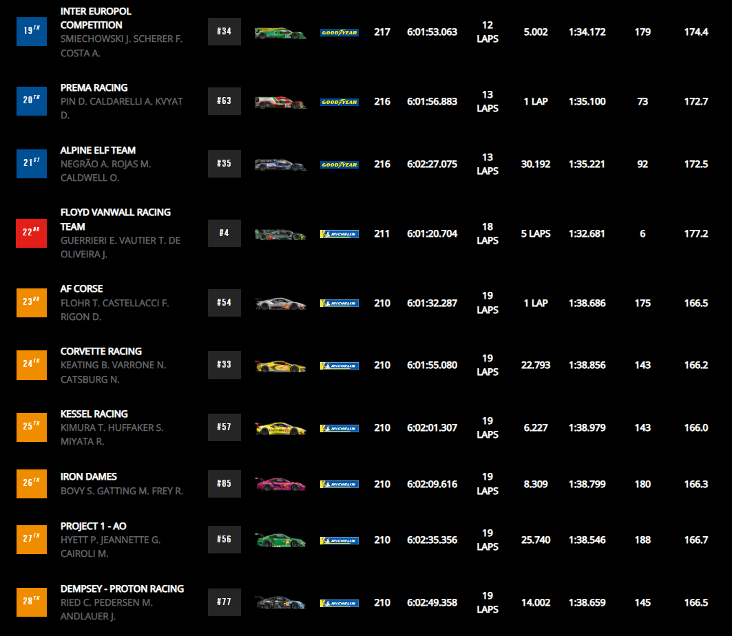Image resolution: width=732 pixels, height=636 pixels.
Task: Select team name Dempsey - Proton Racing
Action: pyautogui.click(x=122, y=589)
